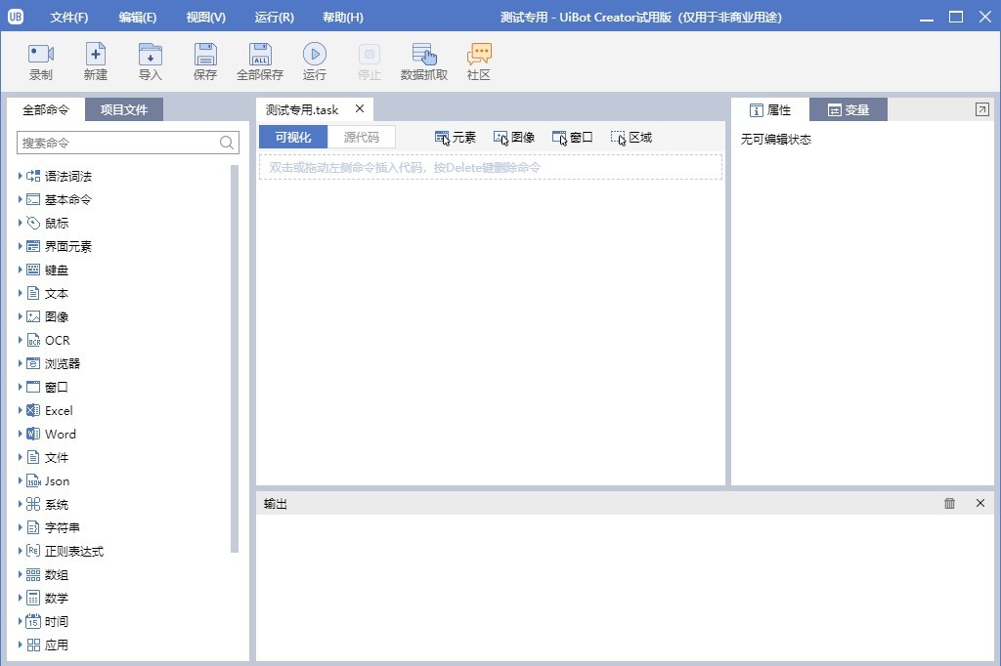1001x666 pixels.
Task: Select the 元素 element picker tool
Action: pos(456,137)
